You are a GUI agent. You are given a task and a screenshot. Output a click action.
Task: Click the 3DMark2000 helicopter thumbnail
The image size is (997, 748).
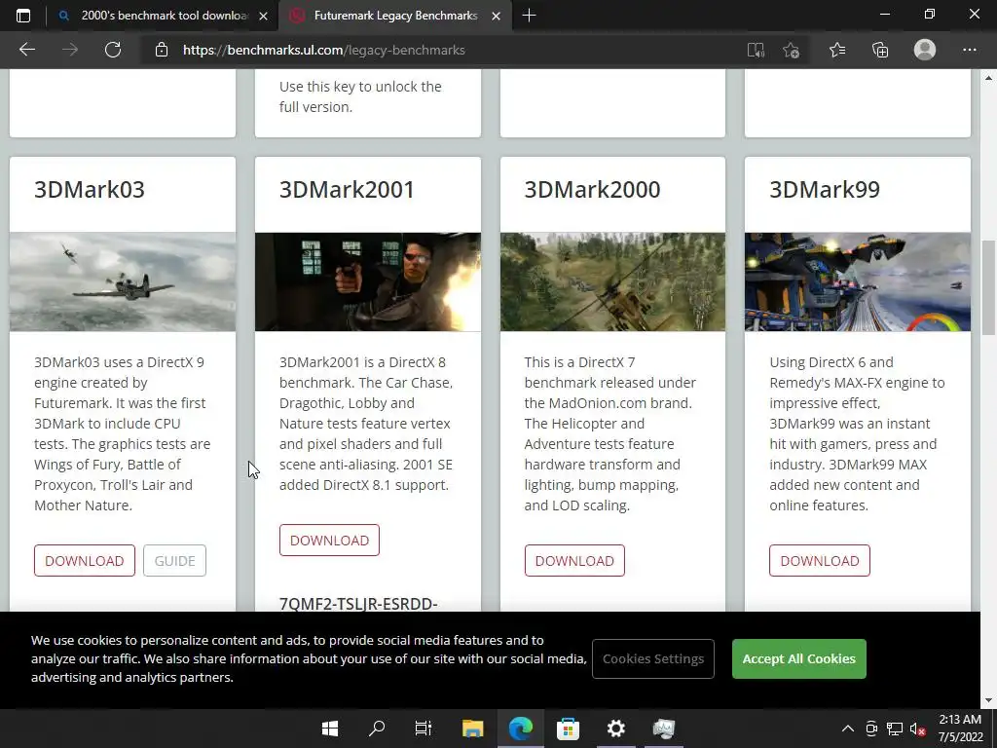[x=612, y=281]
